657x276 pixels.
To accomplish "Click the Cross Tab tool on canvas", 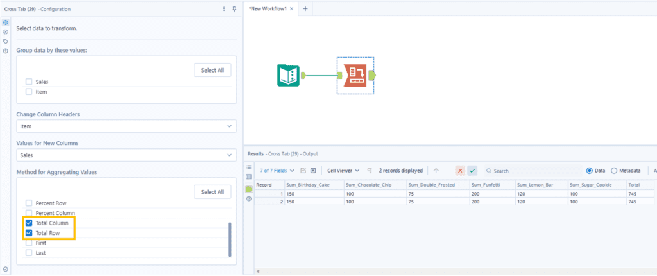I will tap(355, 76).
